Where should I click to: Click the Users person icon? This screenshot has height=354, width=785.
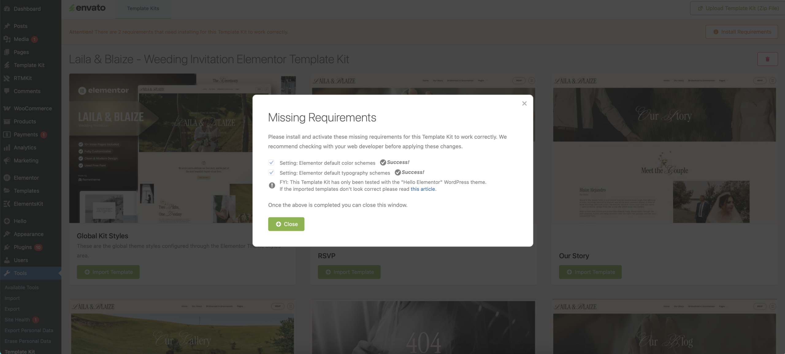point(7,260)
